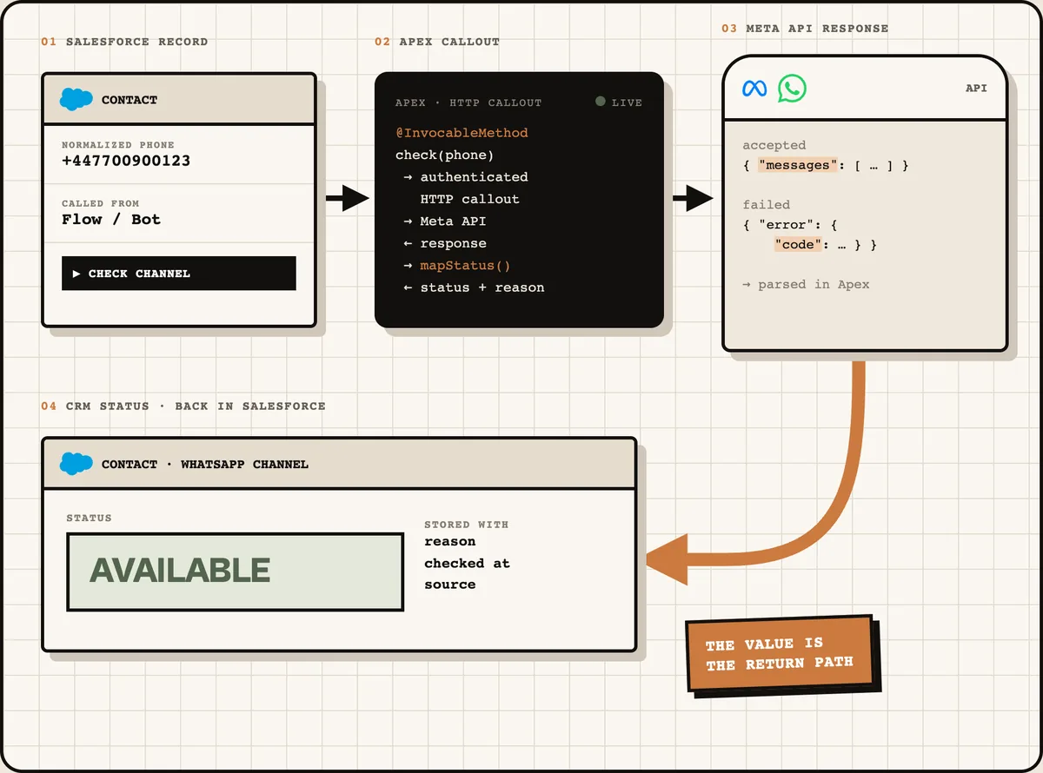
Task: Click the "error" key in the failed response
Action: [x=787, y=224]
